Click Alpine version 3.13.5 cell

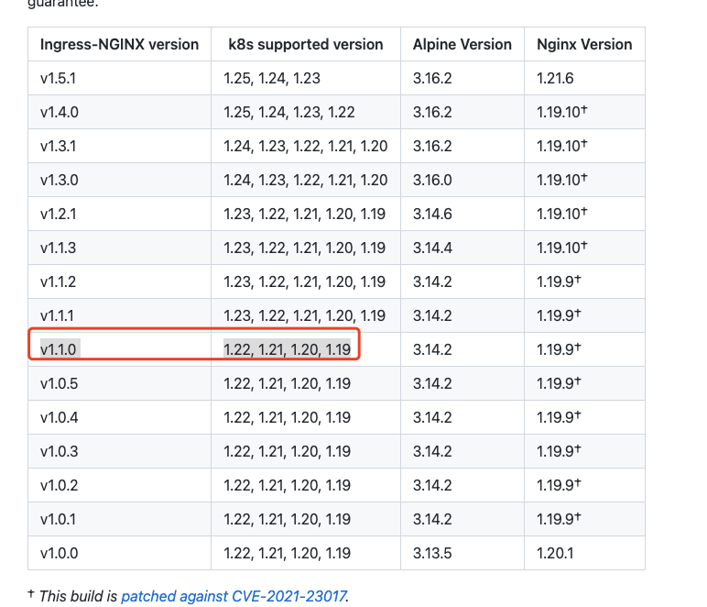click(x=462, y=553)
